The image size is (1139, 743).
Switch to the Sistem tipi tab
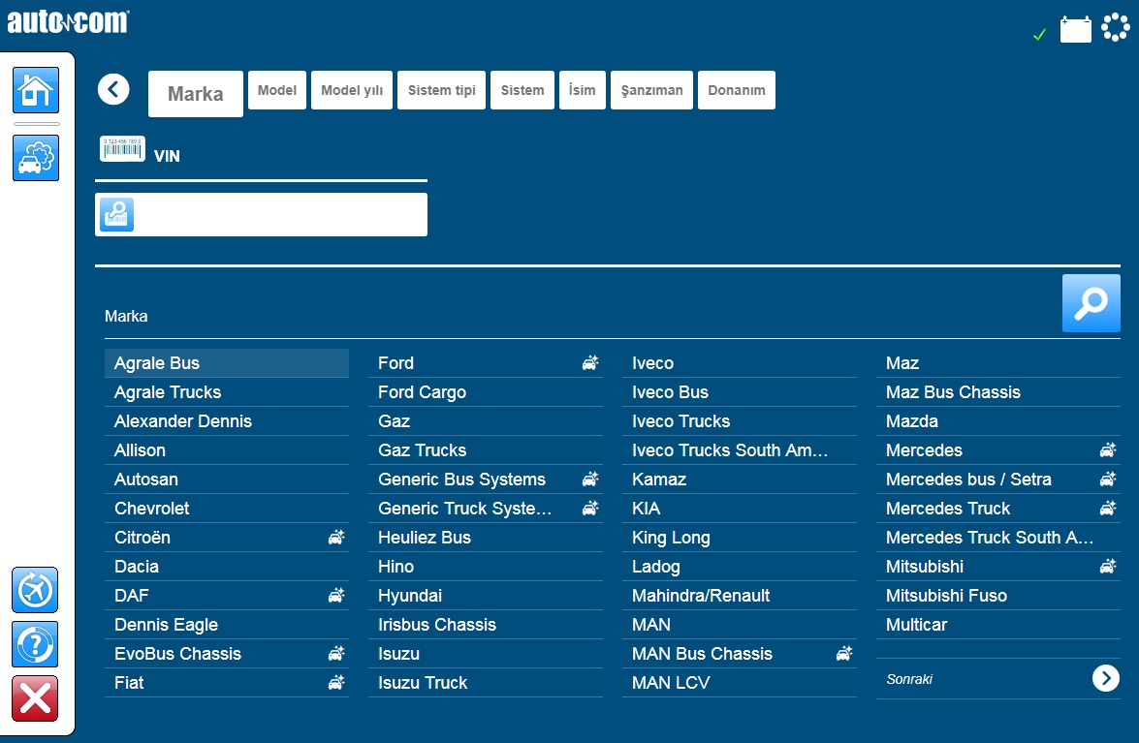tap(441, 90)
